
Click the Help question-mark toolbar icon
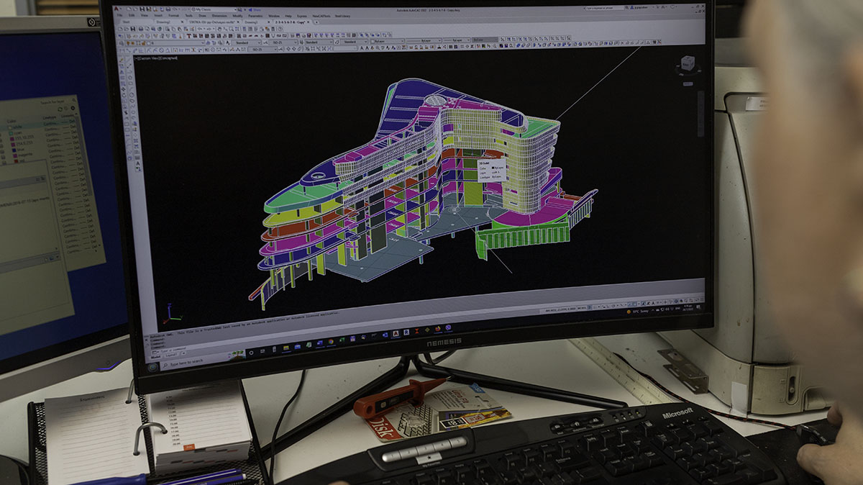click(280, 29)
